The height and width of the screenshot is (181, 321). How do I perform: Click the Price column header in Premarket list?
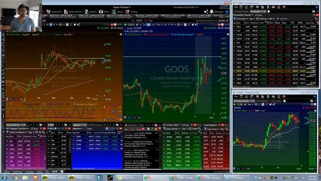(x=246, y=23)
